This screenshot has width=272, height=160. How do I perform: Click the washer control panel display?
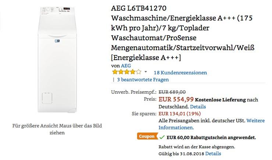point(67,9)
